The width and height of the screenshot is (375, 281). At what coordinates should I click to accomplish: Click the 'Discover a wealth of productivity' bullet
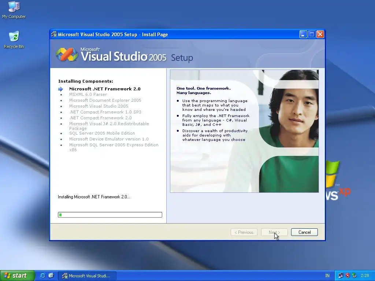pyautogui.click(x=215, y=135)
